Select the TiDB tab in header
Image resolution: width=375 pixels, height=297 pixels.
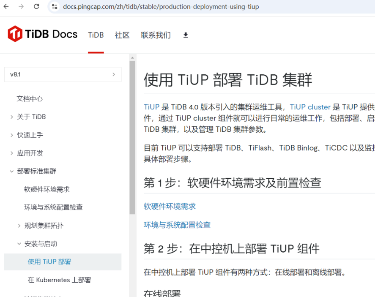click(96, 35)
